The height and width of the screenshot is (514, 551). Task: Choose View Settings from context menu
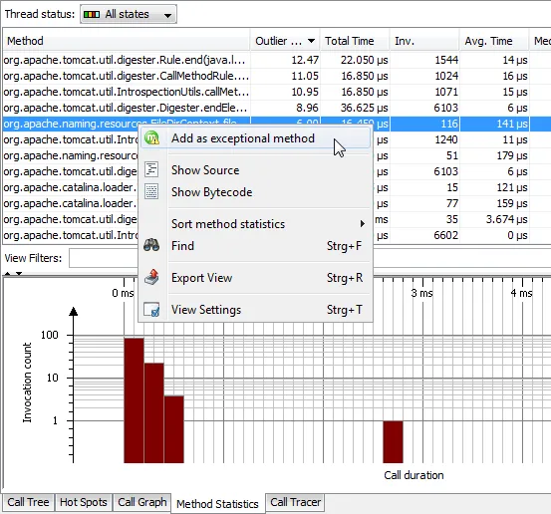click(256, 310)
